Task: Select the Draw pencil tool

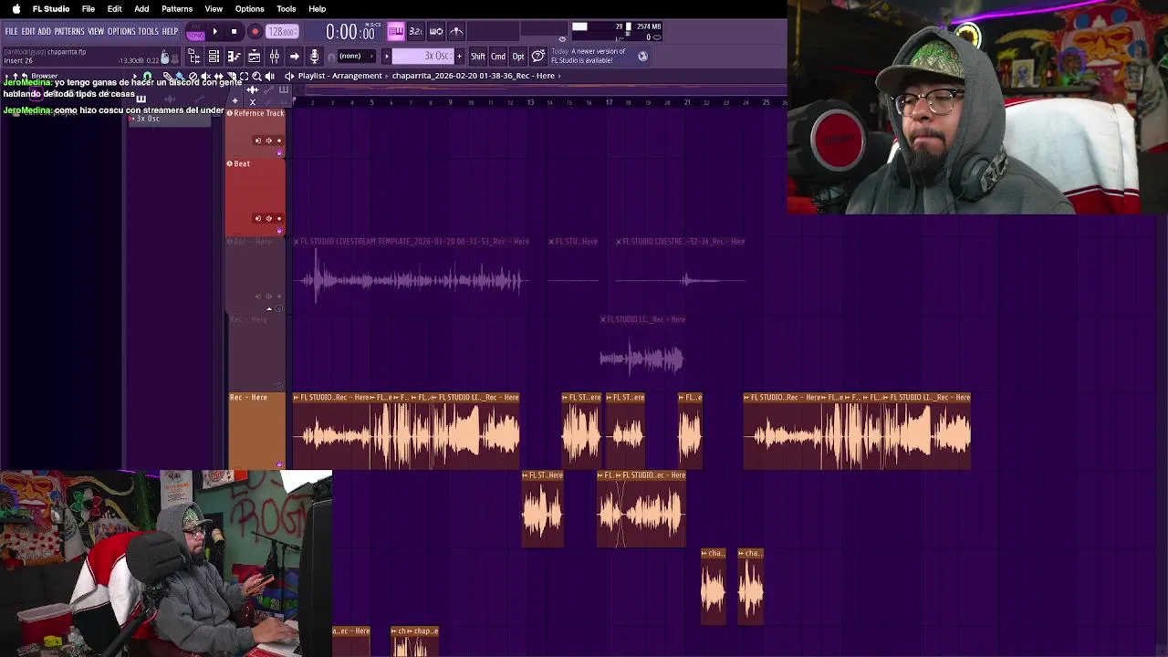Action: (x=167, y=76)
